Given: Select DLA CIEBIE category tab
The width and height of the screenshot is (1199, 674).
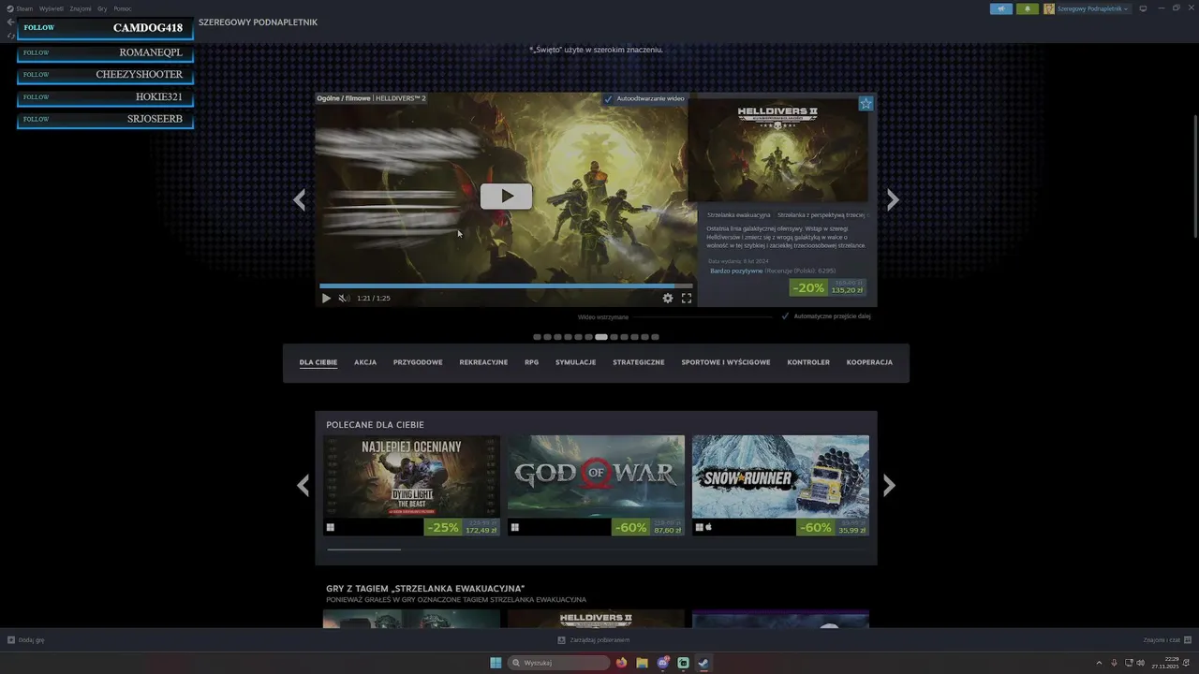Looking at the screenshot, I should click(x=318, y=362).
